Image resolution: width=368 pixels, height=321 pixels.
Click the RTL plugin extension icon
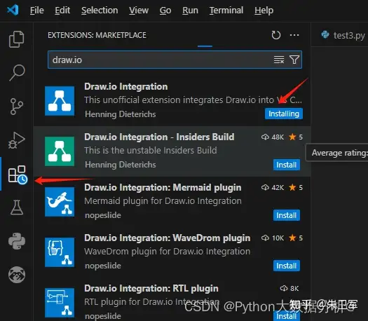click(x=60, y=303)
